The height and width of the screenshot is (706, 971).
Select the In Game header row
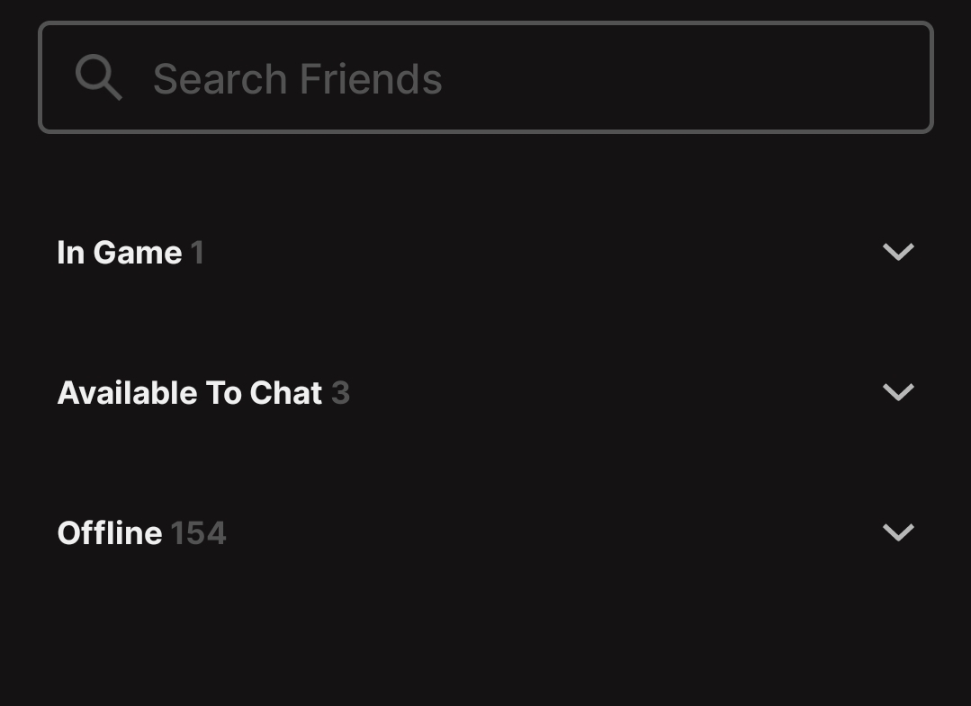point(486,253)
